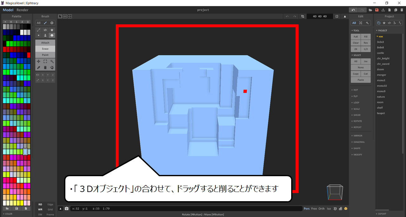Select the magic wand tool icon

[52, 61]
